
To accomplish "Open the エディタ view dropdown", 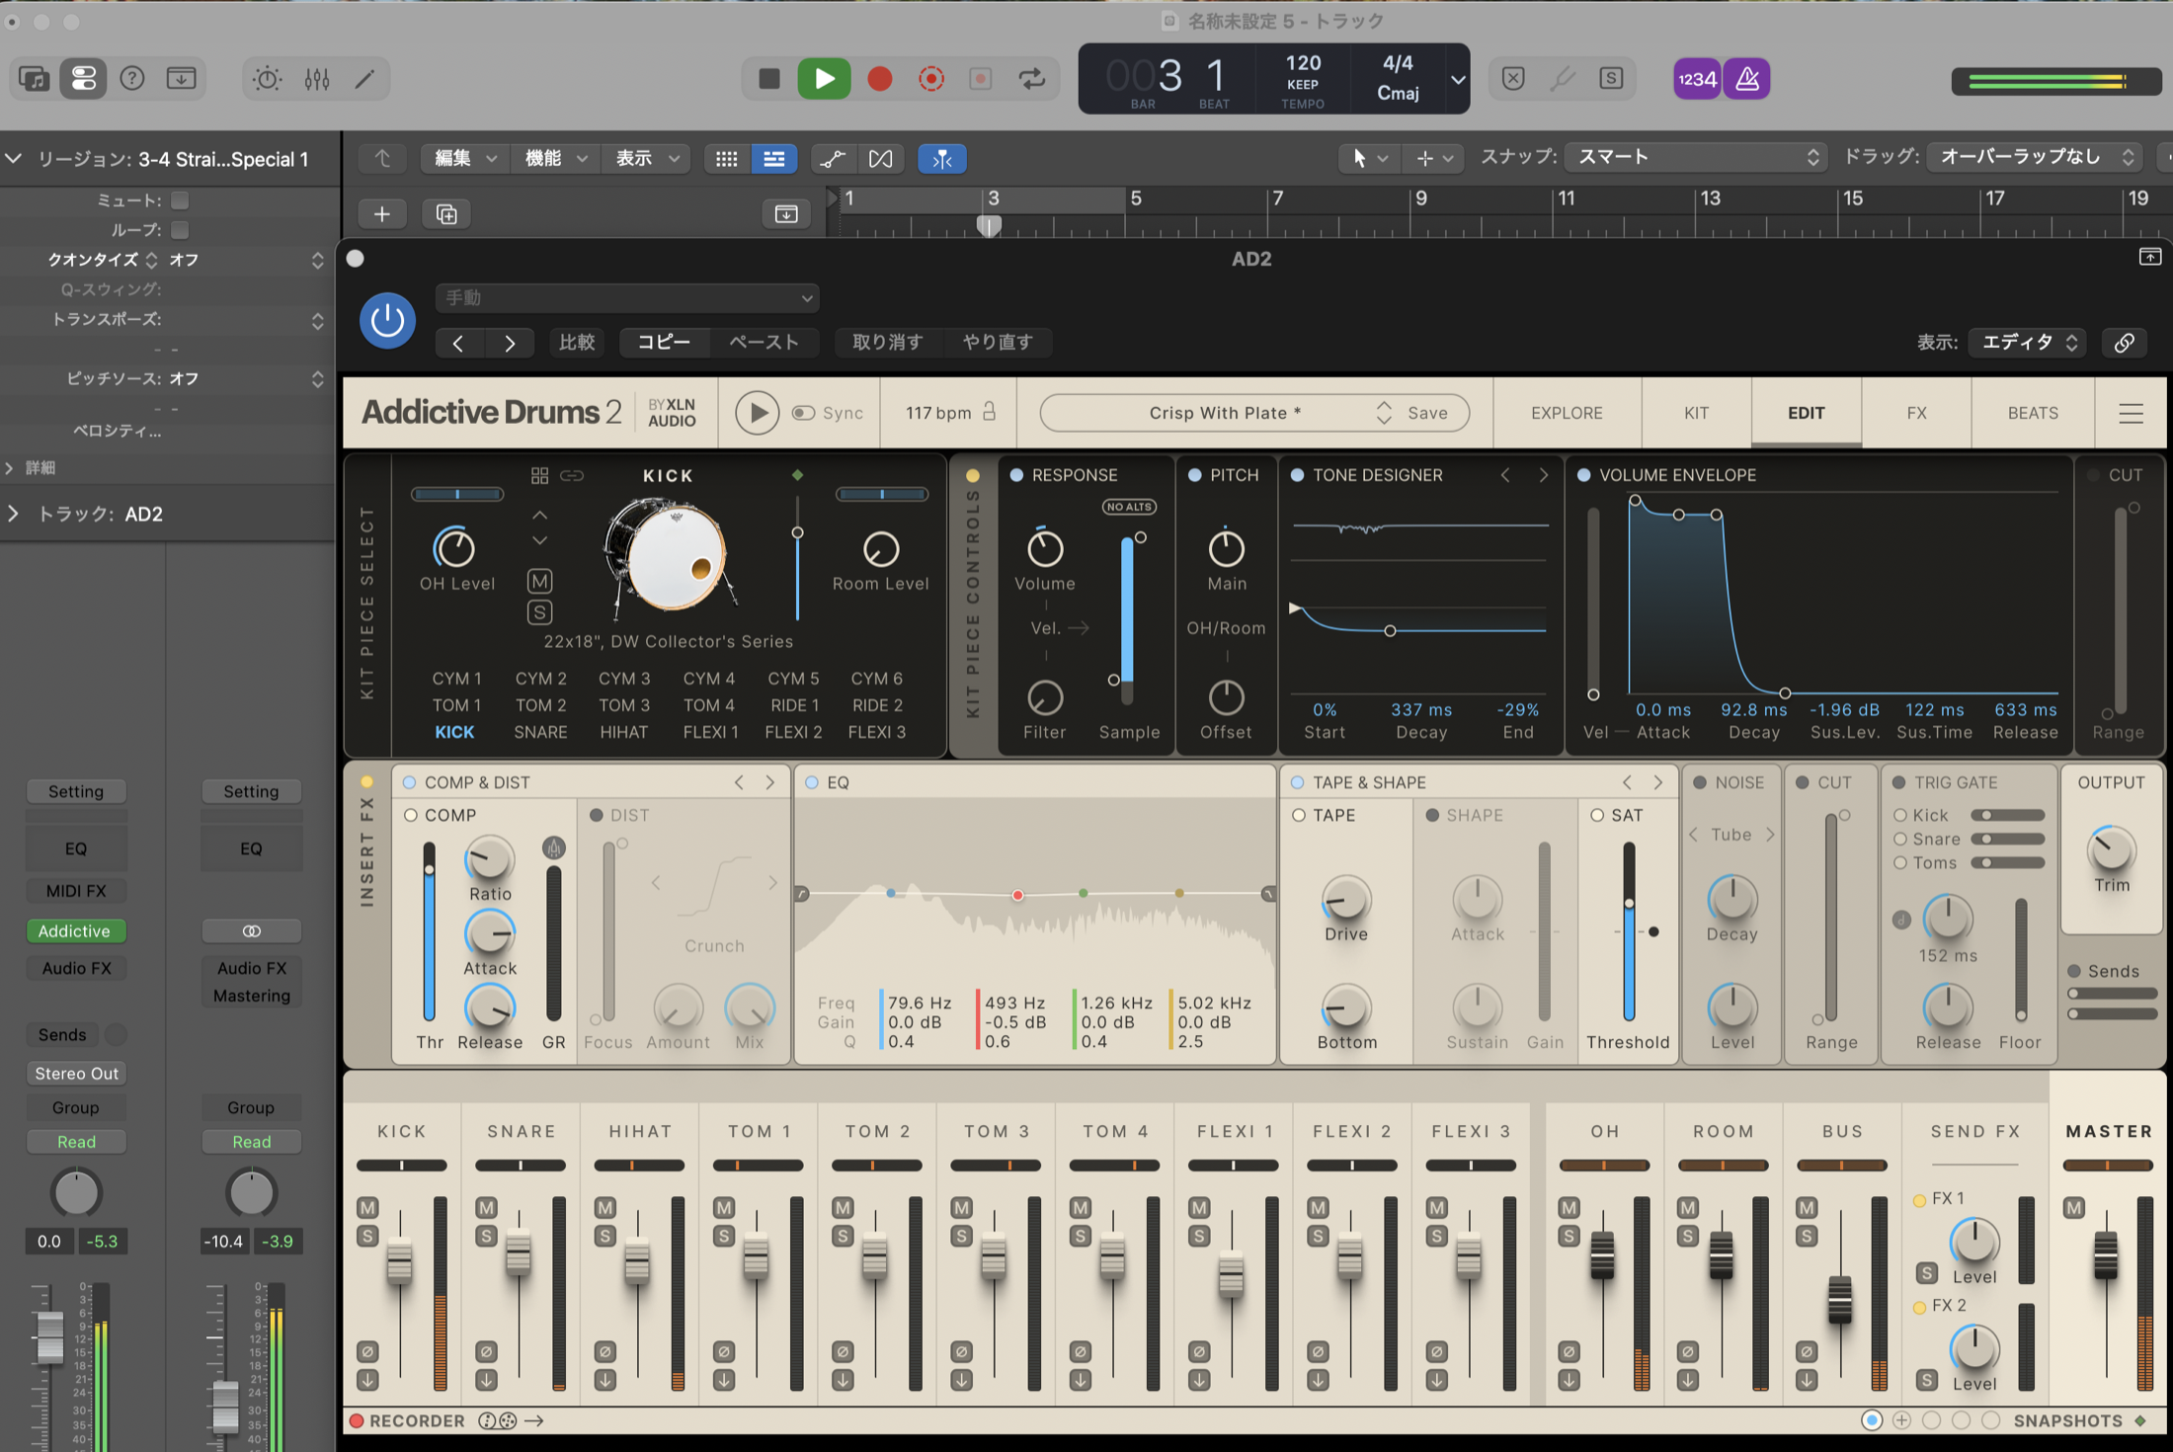I will tap(2027, 343).
